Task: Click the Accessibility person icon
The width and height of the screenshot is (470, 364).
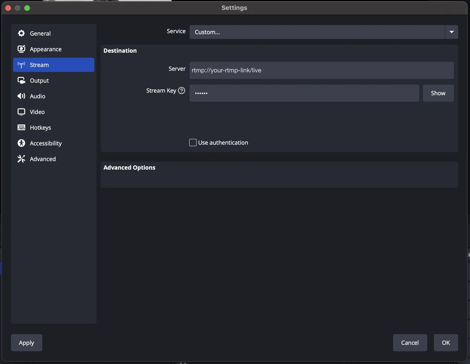Action: [21, 143]
